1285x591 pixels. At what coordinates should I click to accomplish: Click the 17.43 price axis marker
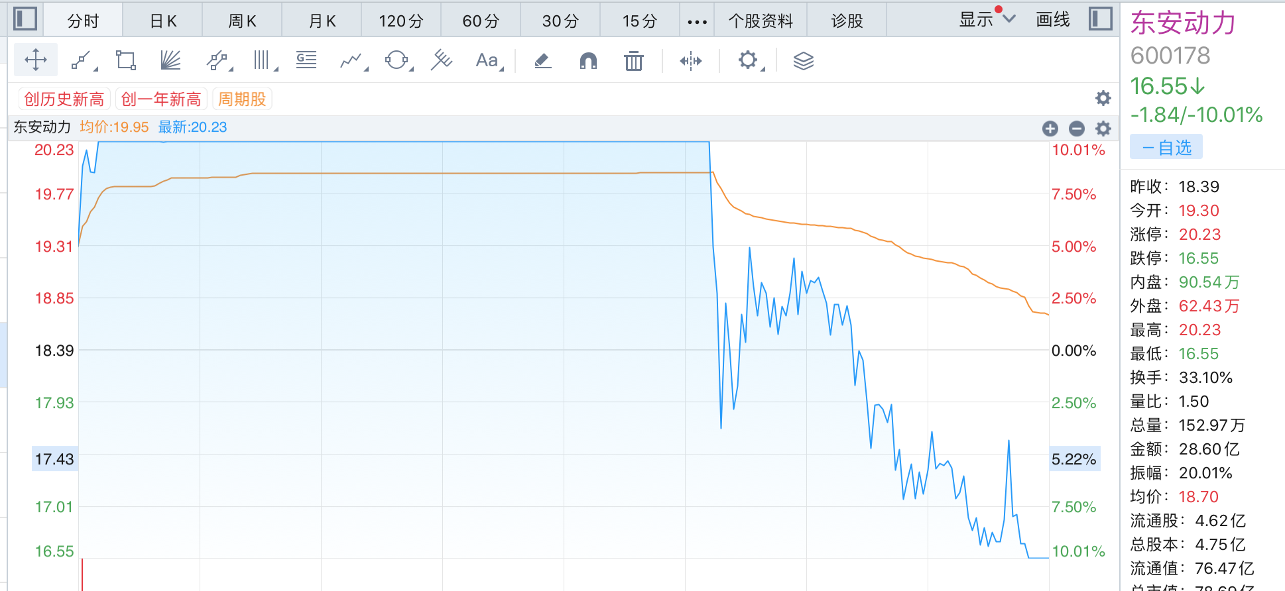pyautogui.click(x=54, y=459)
